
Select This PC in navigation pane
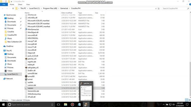pyautogui.click(x=9, y=51)
